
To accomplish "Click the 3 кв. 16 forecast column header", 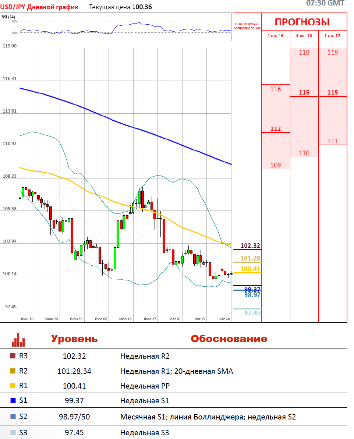I will pos(275,36).
